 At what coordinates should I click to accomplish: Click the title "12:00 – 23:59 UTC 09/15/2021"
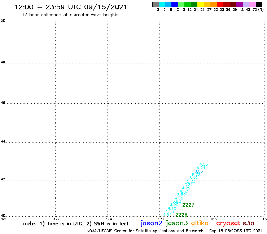(71, 7)
